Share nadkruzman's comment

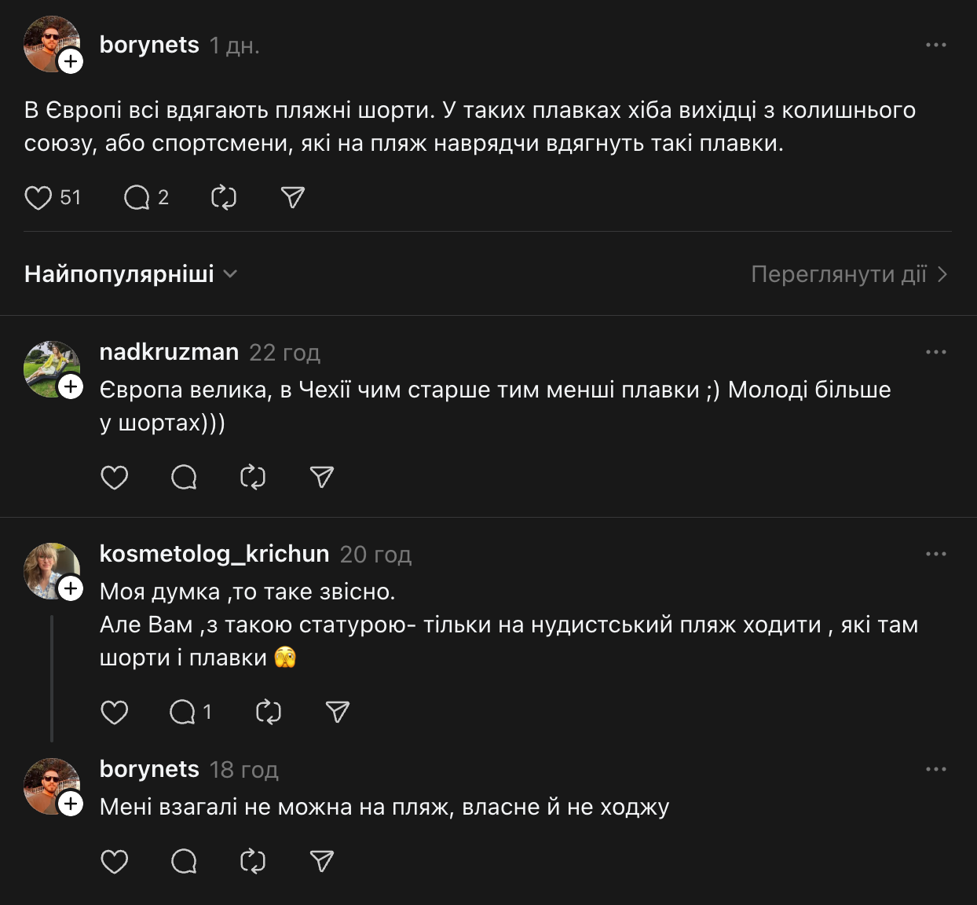[x=322, y=477]
